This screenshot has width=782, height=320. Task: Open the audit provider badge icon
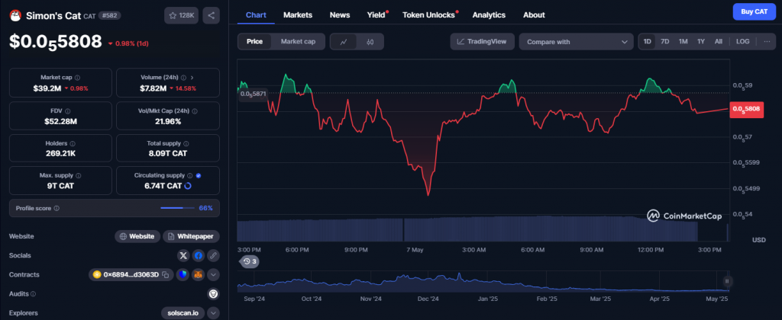point(214,293)
